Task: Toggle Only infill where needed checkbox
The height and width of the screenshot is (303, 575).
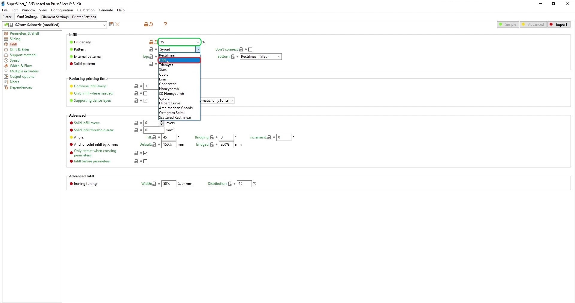Action: pos(146,94)
